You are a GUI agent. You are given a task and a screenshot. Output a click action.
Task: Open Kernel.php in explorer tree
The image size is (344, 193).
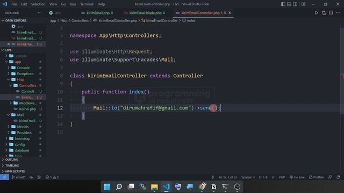coord(27,109)
